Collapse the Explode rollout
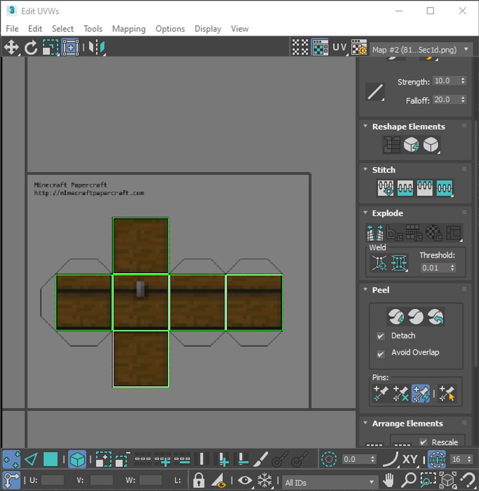The width and height of the screenshot is (479, 491). [365, 213]
